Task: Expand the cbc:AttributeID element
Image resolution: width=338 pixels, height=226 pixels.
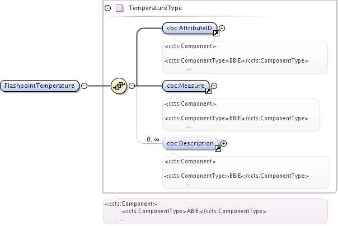Action: 222,28
